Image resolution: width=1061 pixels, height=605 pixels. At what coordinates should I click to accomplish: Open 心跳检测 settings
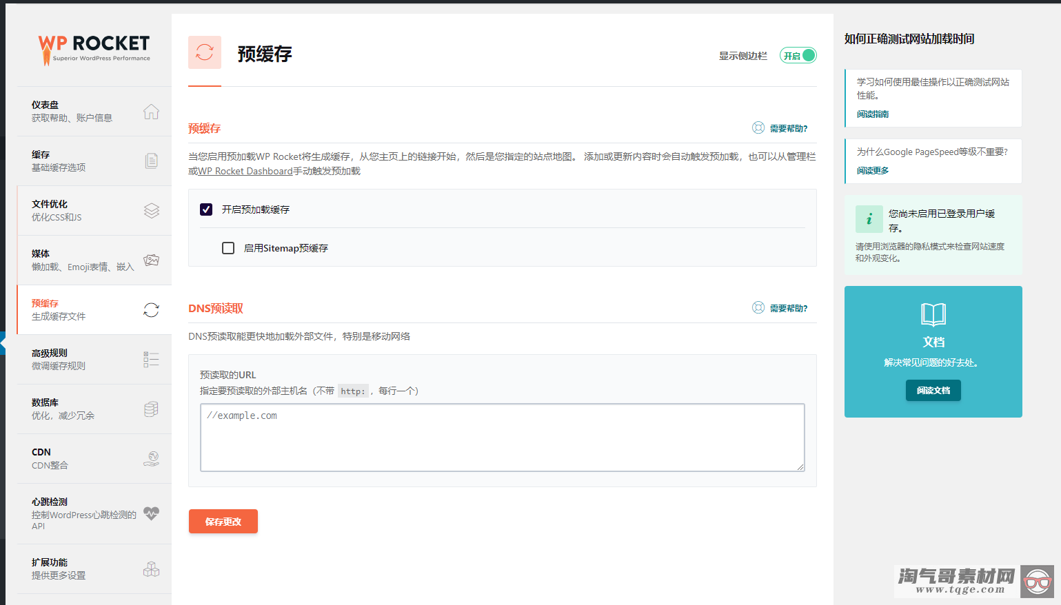point(94,513)
